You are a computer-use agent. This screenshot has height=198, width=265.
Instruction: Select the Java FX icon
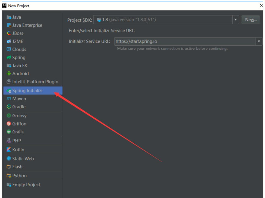(x=9, y=65)
